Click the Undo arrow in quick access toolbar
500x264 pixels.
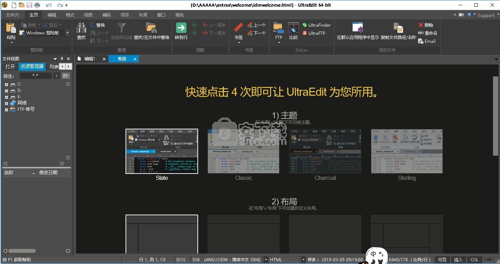[x=49, y=5]
